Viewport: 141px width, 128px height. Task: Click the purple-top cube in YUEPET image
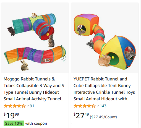click(x=86, y=25)
